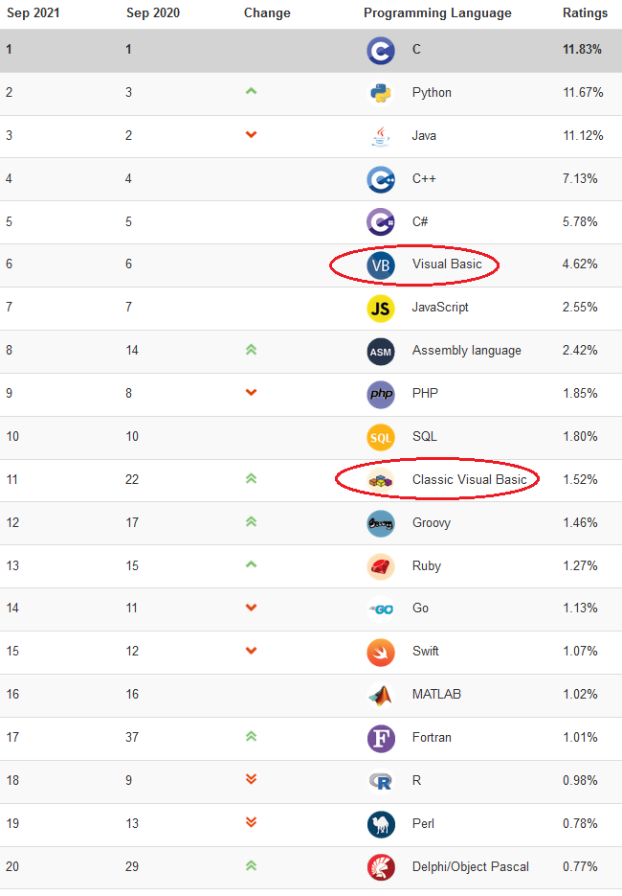Viewport: 622px width, 896px height.
Task: Click the Fortran F logo icon
Action: [x=381, y=738]
